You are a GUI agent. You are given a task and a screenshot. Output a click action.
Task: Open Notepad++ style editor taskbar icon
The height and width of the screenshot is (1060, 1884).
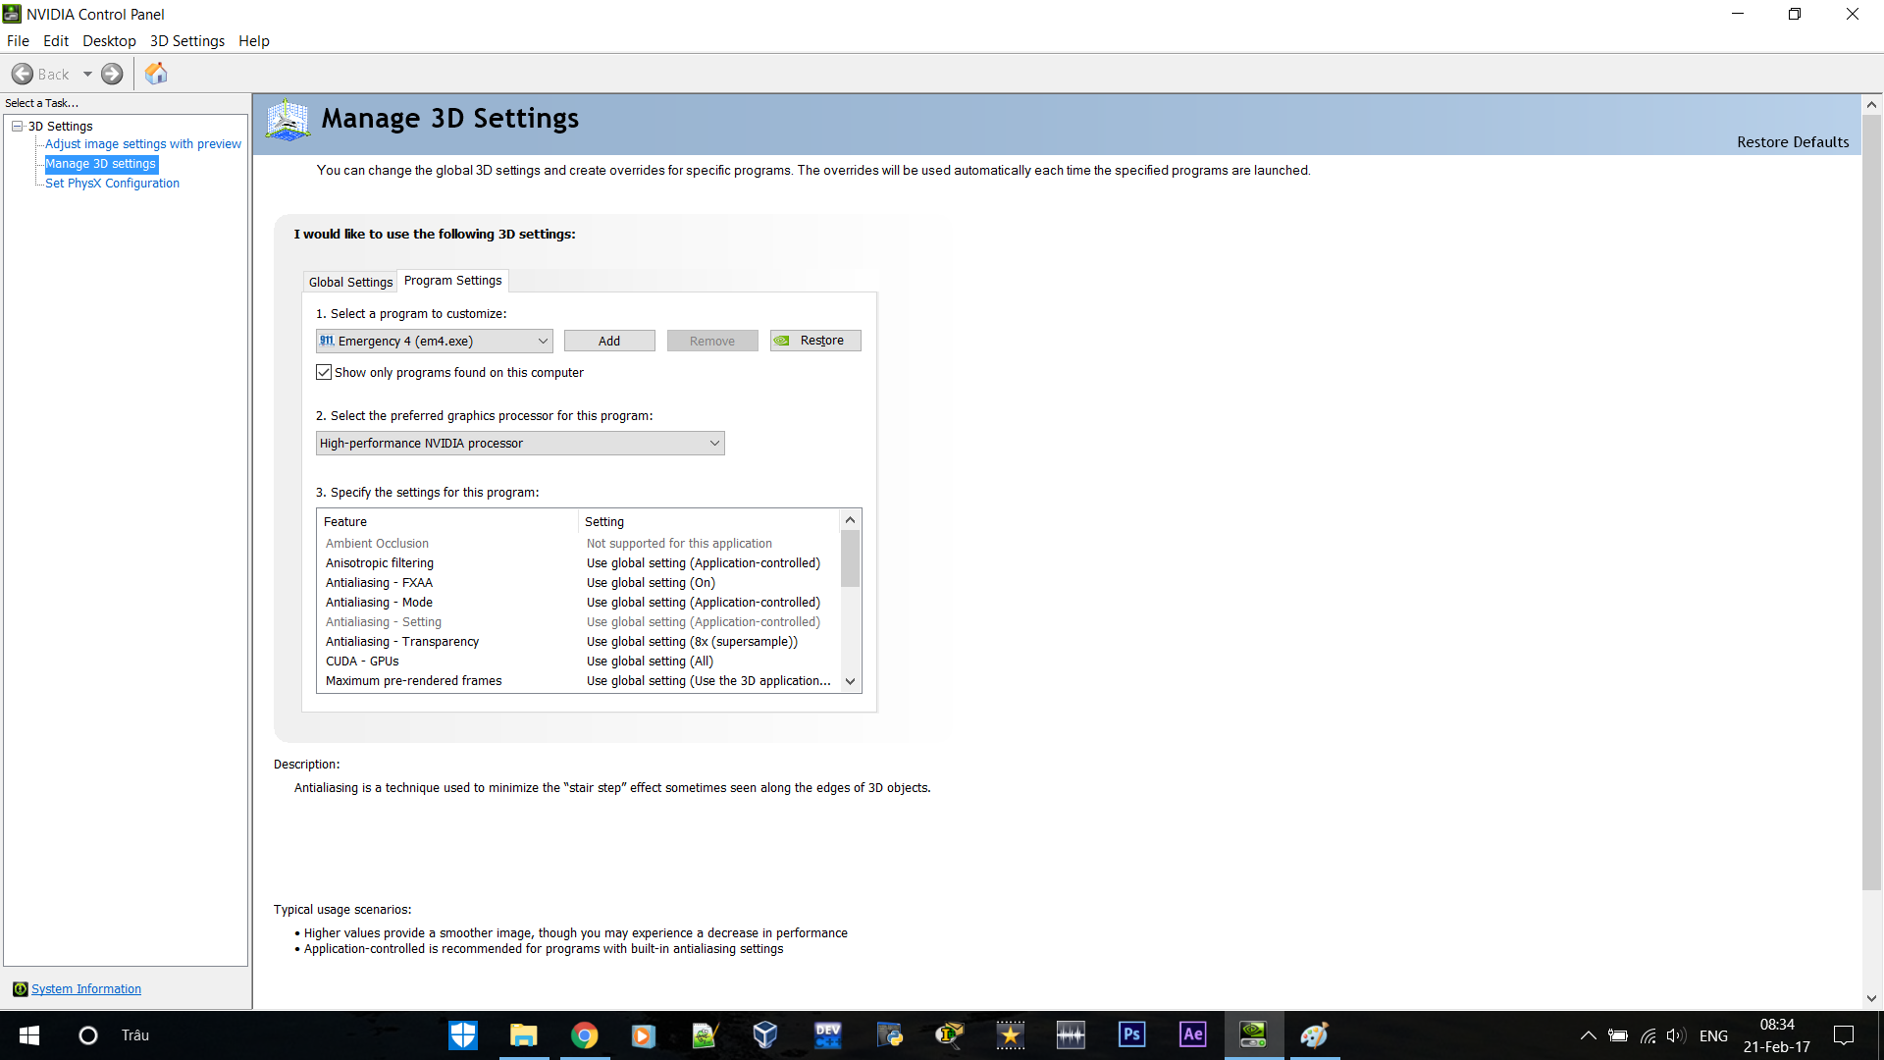[x=705, y=1035]
